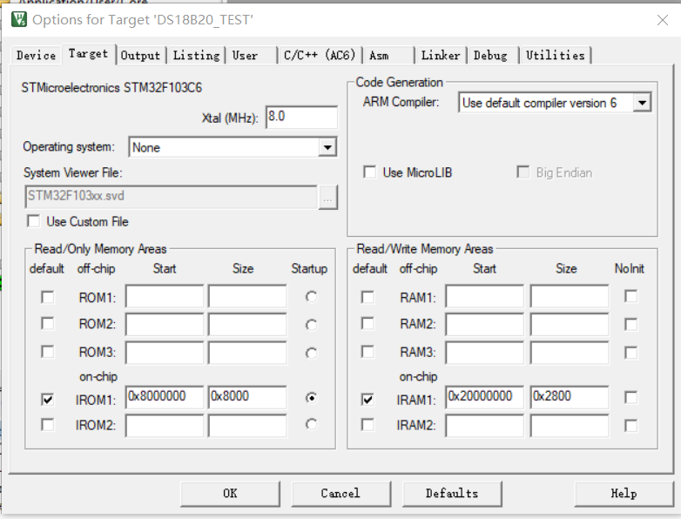Enable NoInit for RAM1
This screenshot has height=519, width=681.
[x=631, y=297]
